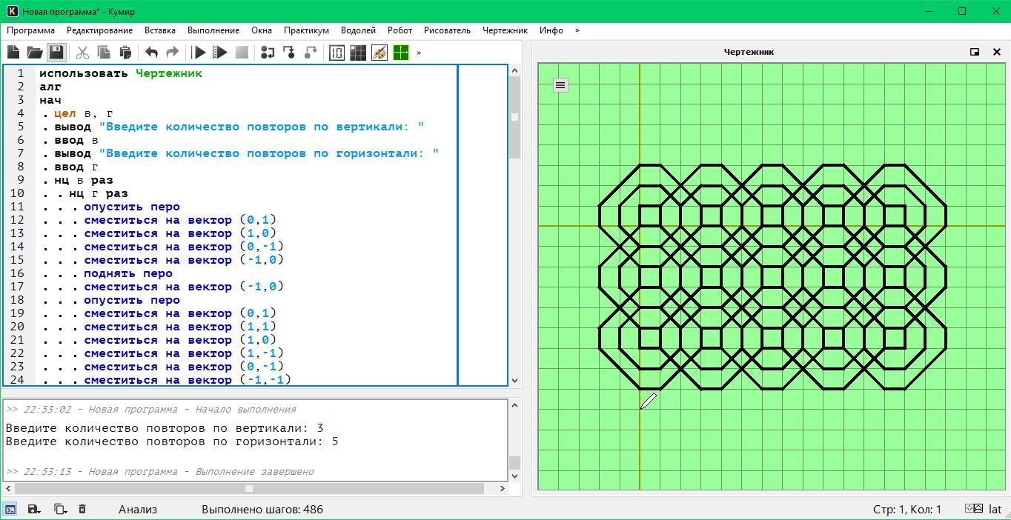Click the console horizontal scrollbar thumb
Viewport: 1011px width, 520px height.
click(x=249, y=488)
